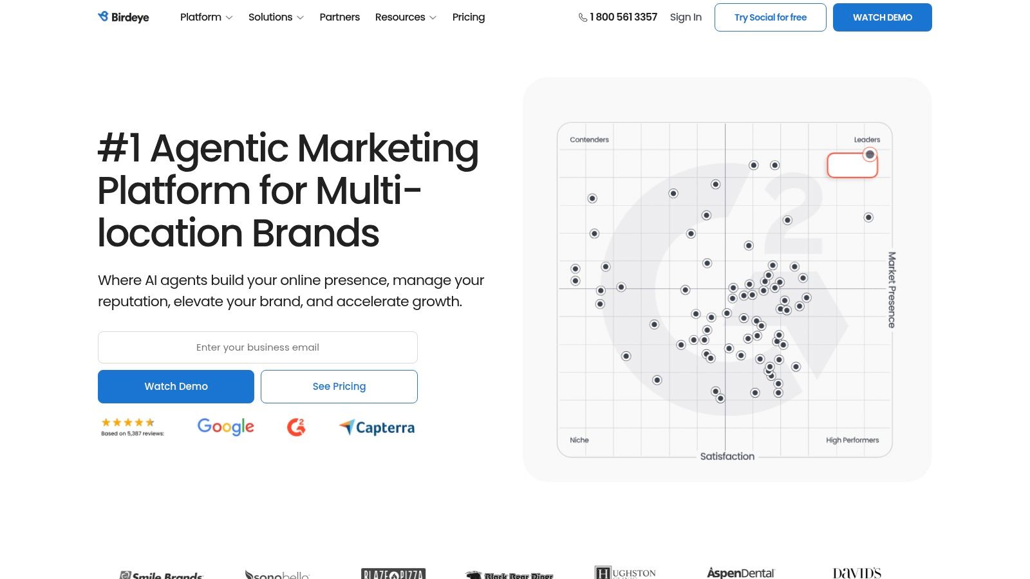Focus the business email input field
Image resolution: width=1030 pixels, height=579 pixels.
[x=257, y=347]
